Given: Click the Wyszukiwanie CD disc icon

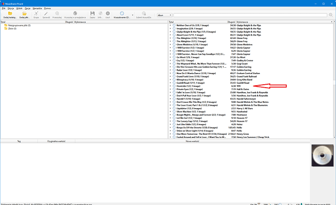Looking at the screenshot, I should tap(122, 14).
